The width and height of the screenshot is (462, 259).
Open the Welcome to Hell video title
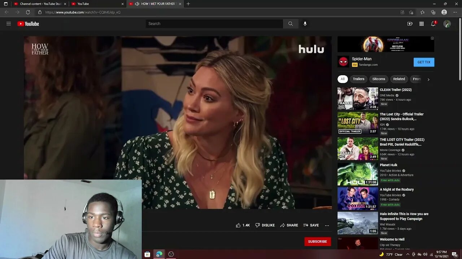click(392, 240)
